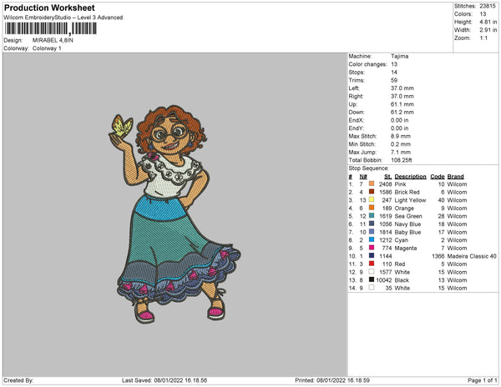Click the Madeira Classic 40 row swatch
Viewport: 501px width, 387px height.
(372, 255)
